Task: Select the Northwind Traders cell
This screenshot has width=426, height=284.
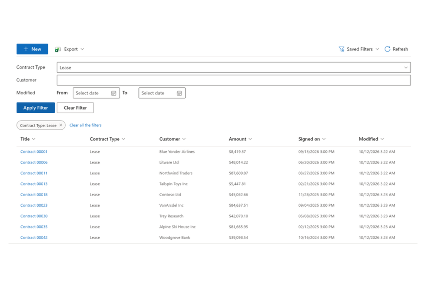Action: (x=176, y=173)
